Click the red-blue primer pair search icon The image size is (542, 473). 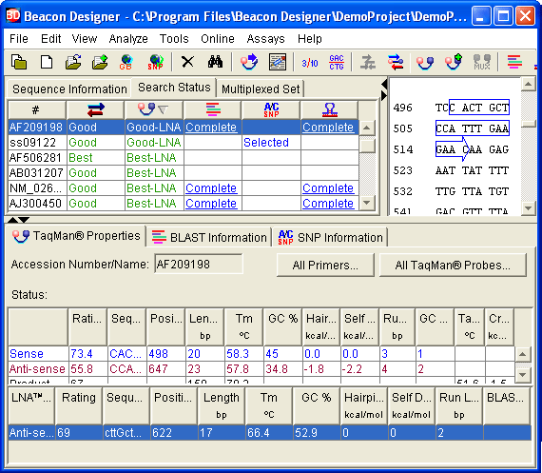[x=396, y=62]
